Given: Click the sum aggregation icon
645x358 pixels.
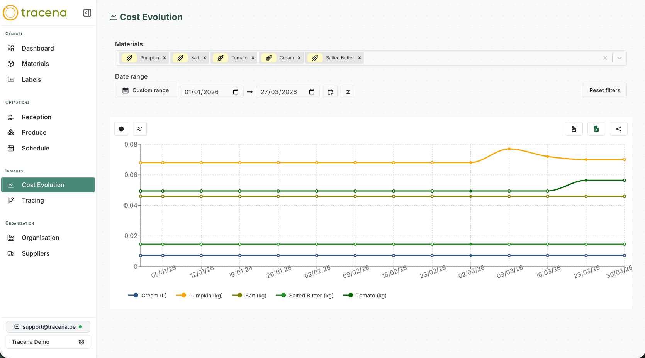Looking at the screenshot, I should 348,92.
